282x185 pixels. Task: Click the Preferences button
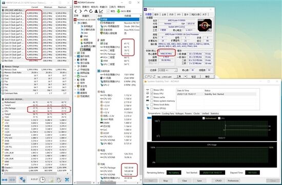point(233,180)
